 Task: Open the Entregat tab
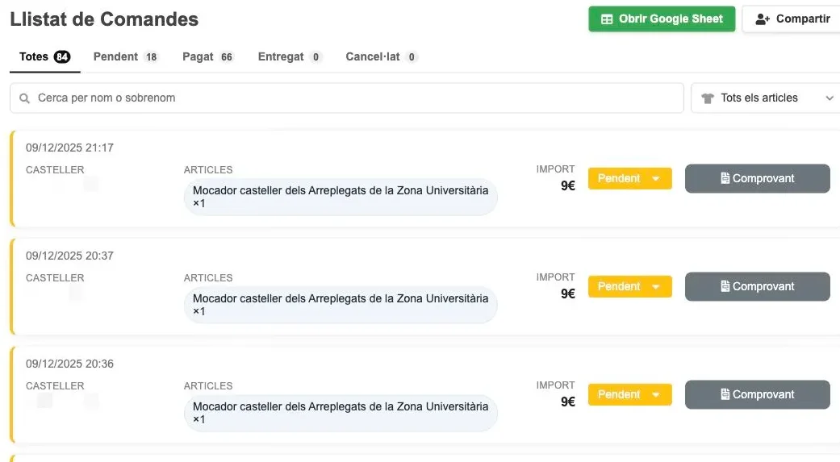pos(290,56)
